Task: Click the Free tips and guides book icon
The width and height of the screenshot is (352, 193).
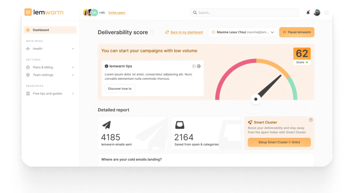Action: click(28, 93)
